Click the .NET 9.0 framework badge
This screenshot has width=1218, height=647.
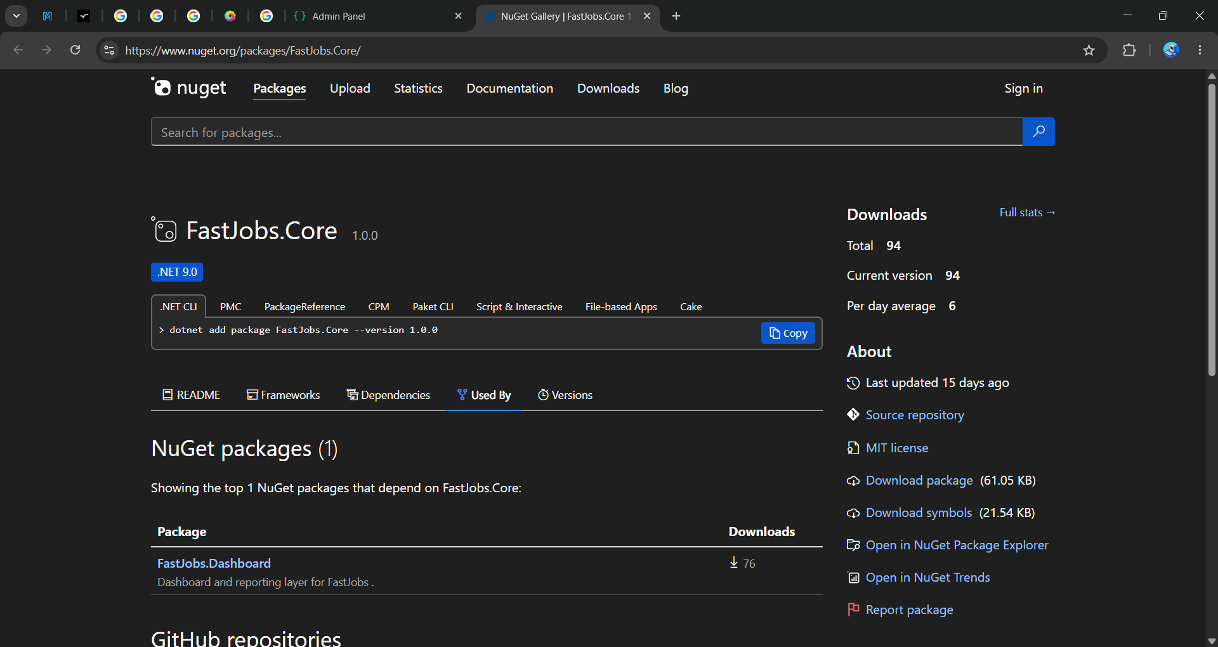tap(177, 271)
